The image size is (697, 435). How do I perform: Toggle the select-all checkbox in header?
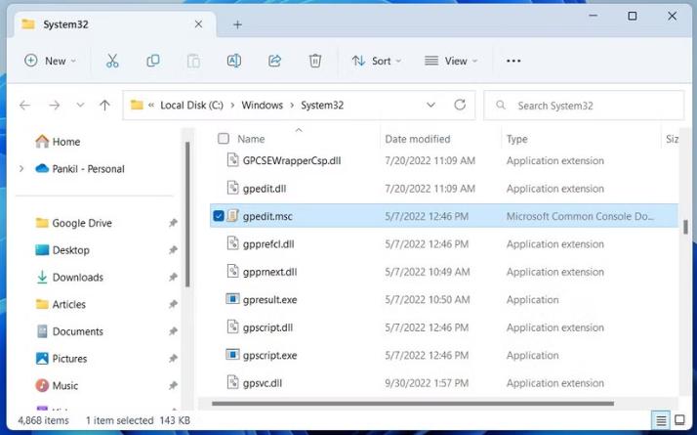coord(224,139)
